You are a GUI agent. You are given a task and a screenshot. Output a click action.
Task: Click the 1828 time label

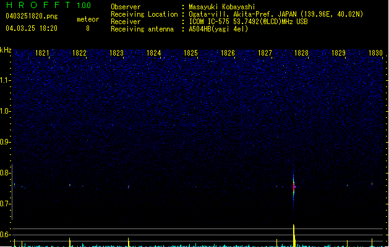point(301,54)
